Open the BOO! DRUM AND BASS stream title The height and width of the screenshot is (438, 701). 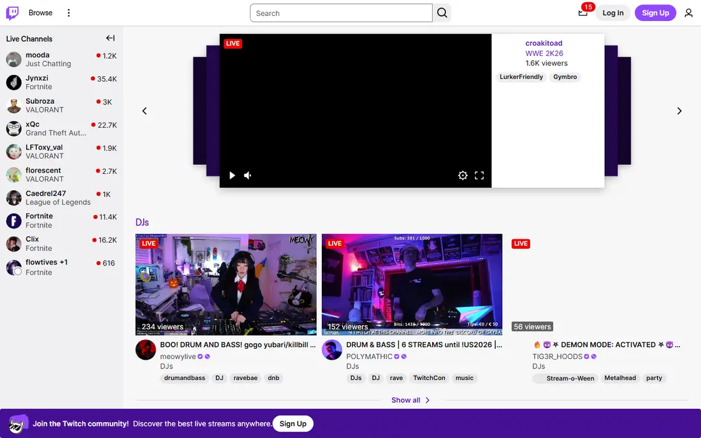pos(238,344)
